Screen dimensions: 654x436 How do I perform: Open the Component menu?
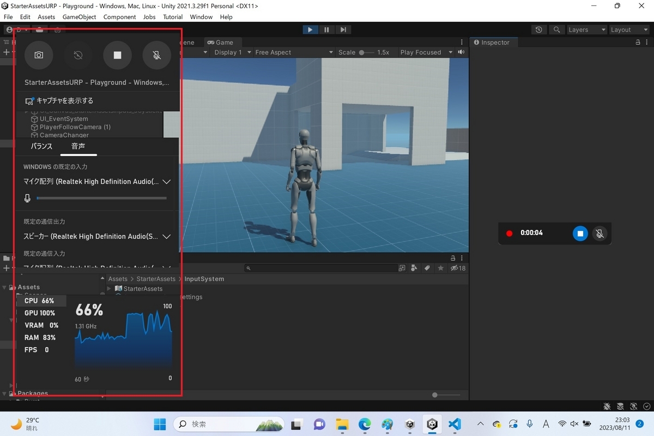(120, 17)
